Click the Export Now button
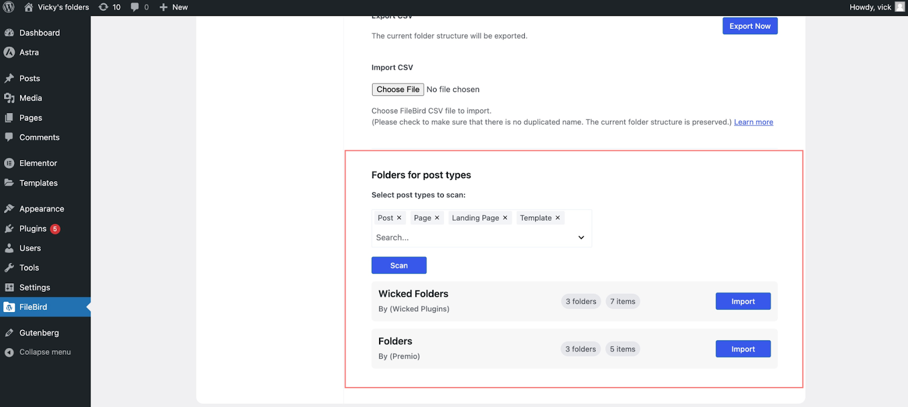The height and width of the screenshot is (407, 908). click(750, 26)
